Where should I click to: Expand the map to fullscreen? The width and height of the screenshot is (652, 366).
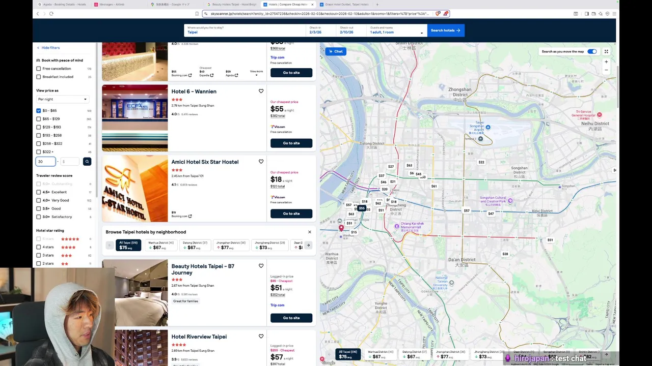[x=606, y=51]
